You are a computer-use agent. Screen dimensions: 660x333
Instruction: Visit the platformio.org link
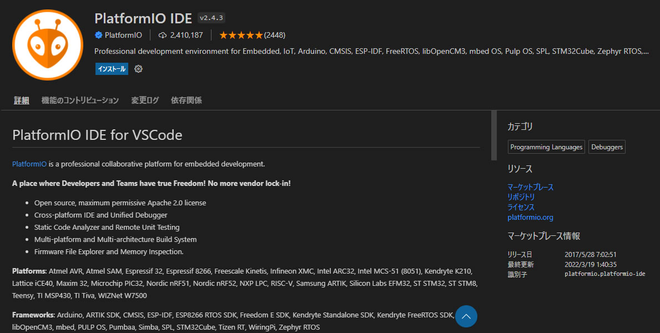(x=530, y=218)
